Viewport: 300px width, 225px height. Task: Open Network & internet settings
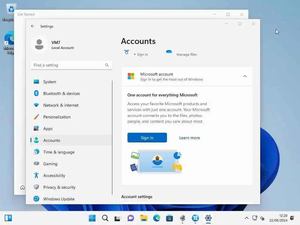(71, 105)
